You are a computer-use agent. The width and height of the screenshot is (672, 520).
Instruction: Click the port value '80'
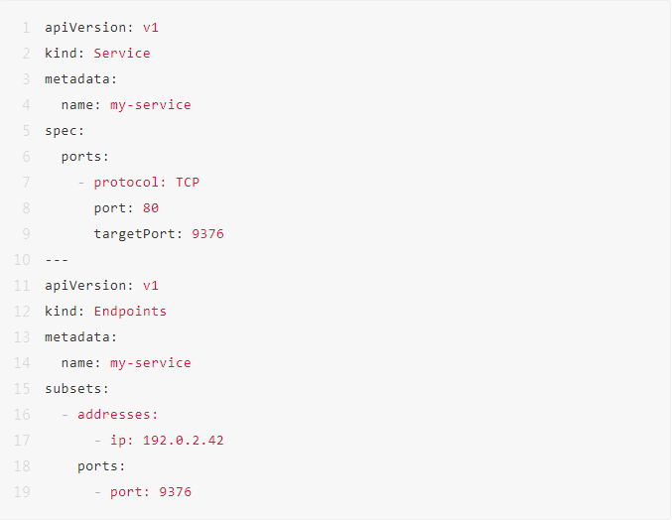tap(150, 207)
